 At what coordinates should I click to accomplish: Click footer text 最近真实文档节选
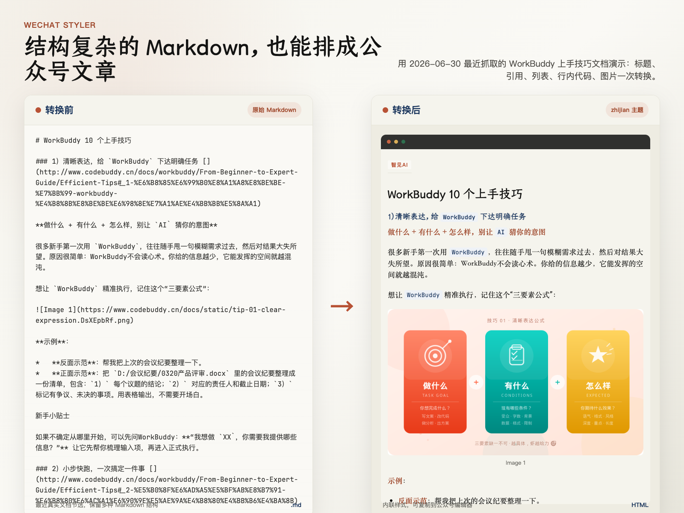tap(97, 505)
